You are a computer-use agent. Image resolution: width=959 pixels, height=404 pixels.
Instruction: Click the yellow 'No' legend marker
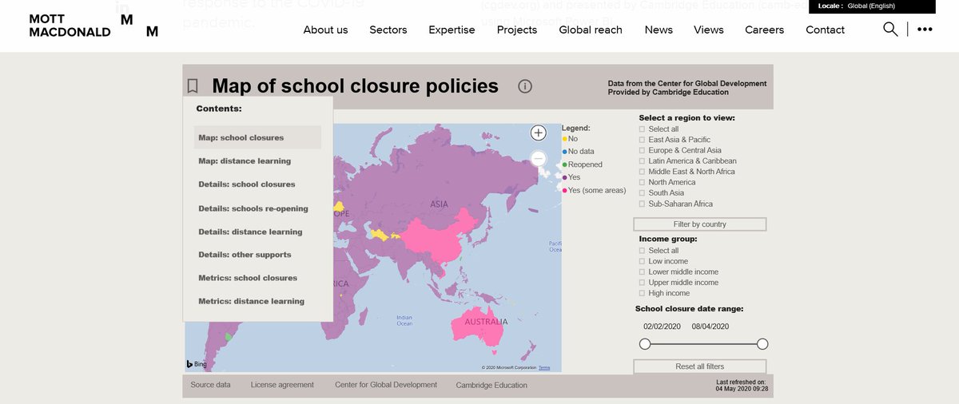tap(565, 139)
